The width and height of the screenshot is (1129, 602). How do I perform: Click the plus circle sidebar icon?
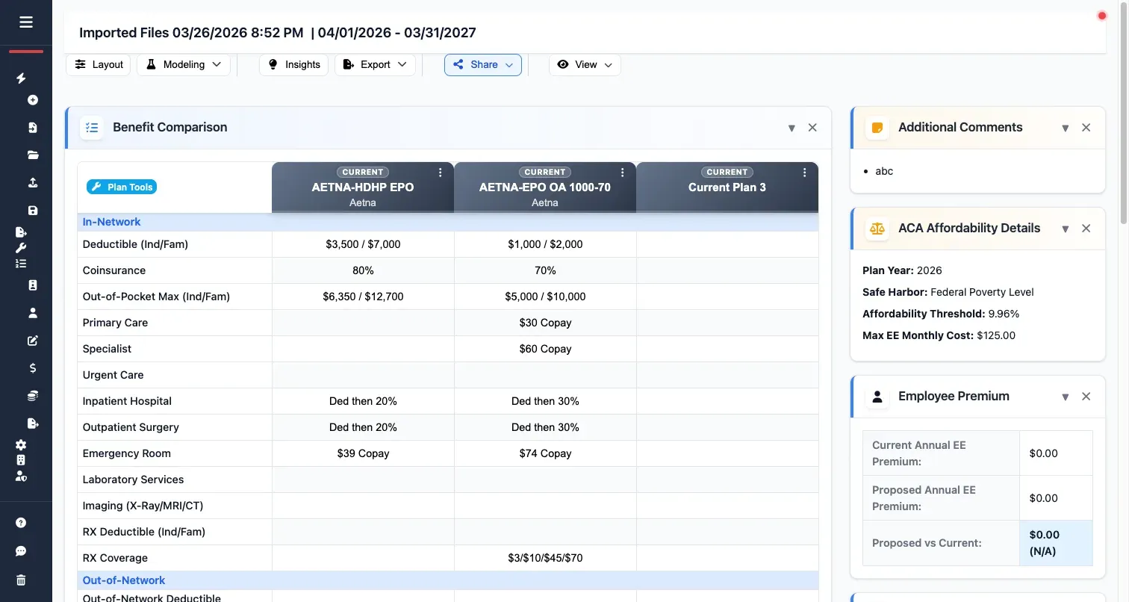click(x=33, y=100)
